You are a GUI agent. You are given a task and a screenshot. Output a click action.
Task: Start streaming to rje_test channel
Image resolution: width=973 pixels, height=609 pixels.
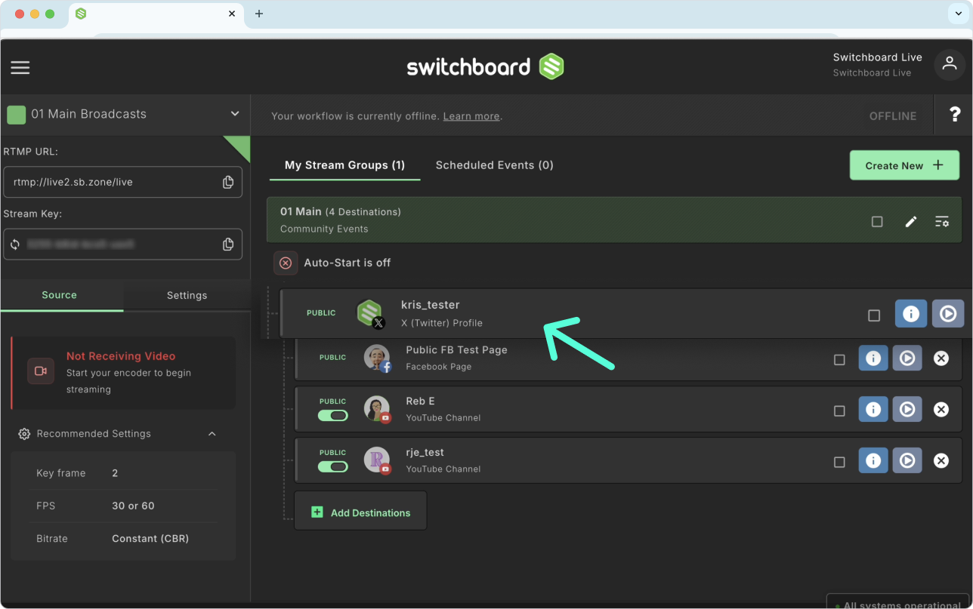point(907,460)
